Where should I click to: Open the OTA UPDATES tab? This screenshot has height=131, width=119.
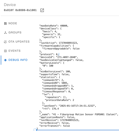click(17, 42)
